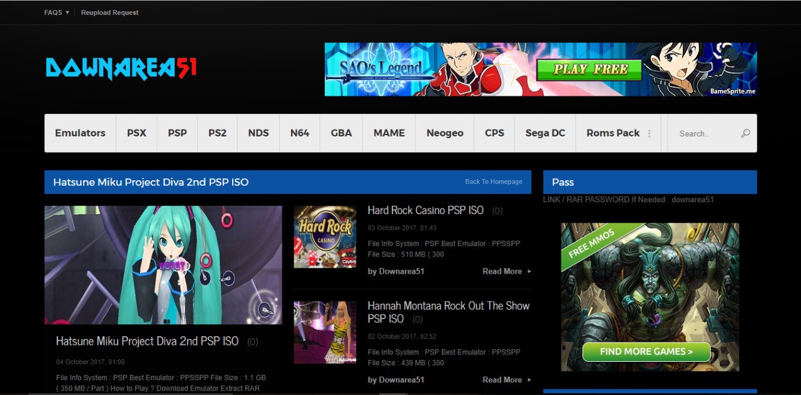Click the File Size : 510 MB text
This screenshot has height=395, width=801.
(x=406, y=254)
